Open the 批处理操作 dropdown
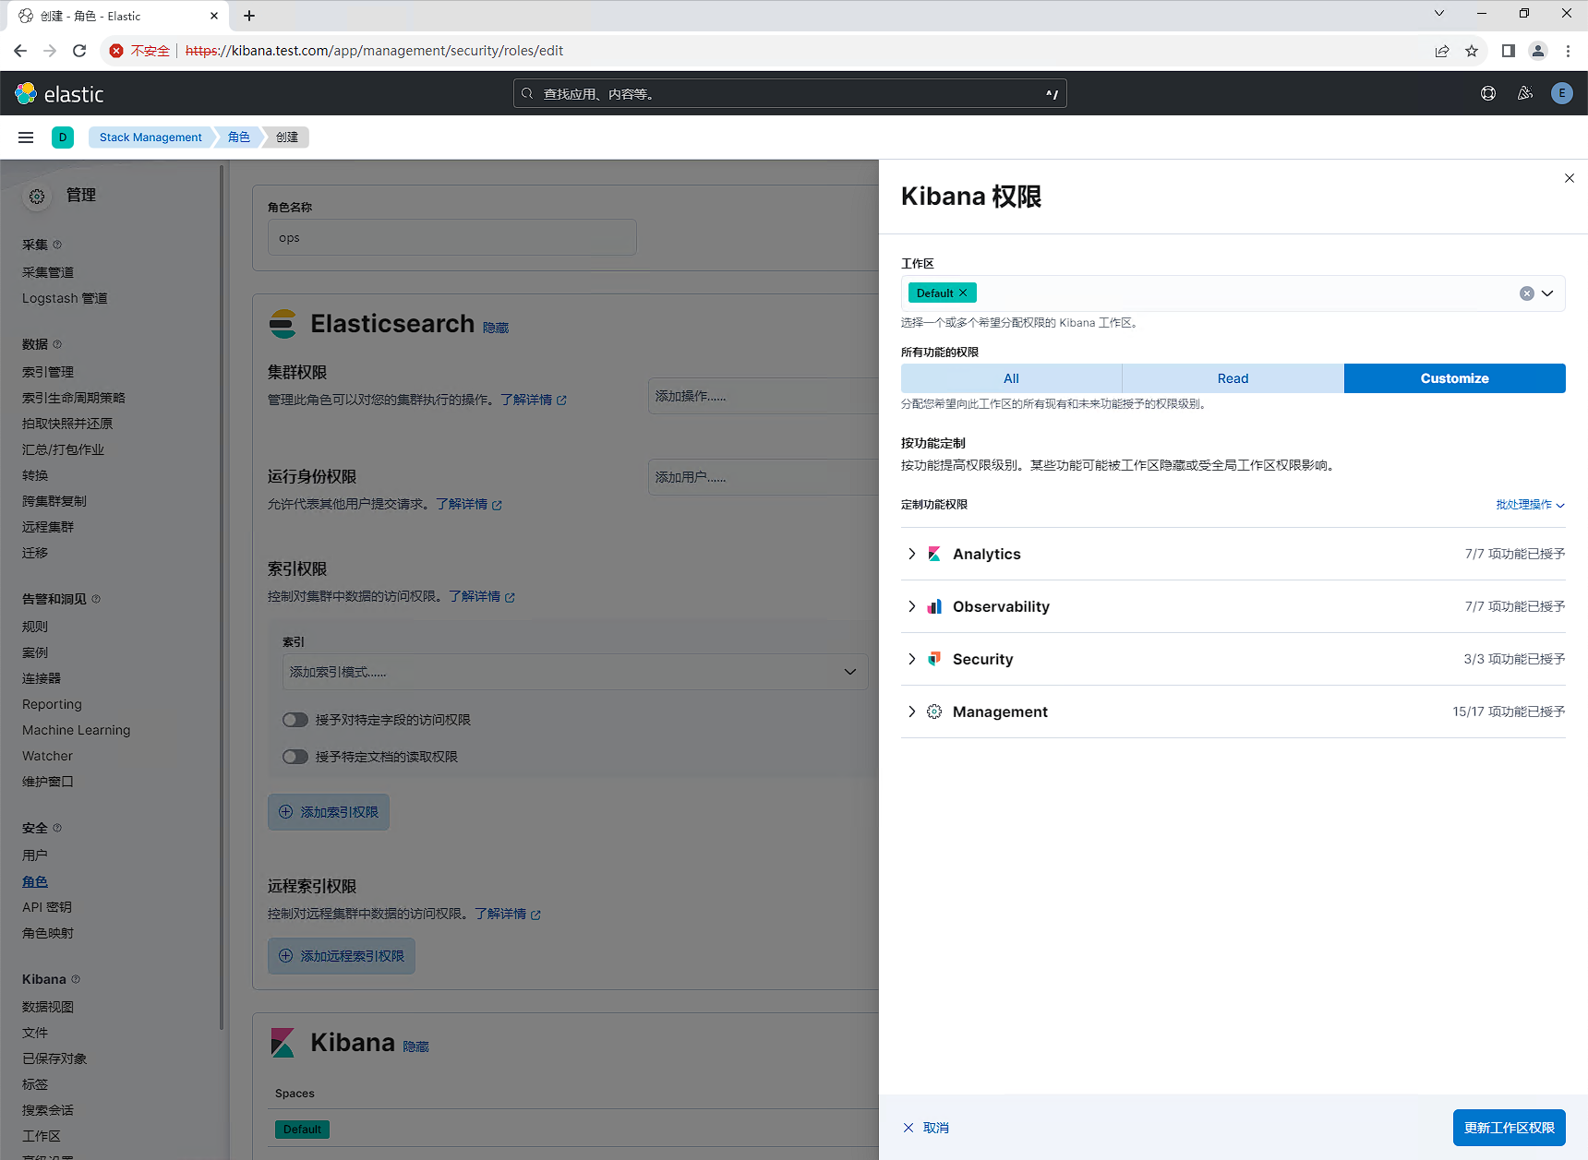The image size is (1588, 1160). click(x=1530, y=505)
